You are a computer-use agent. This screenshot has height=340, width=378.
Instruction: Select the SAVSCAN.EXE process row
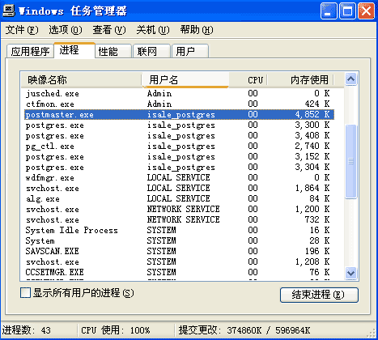coord(179,251)
